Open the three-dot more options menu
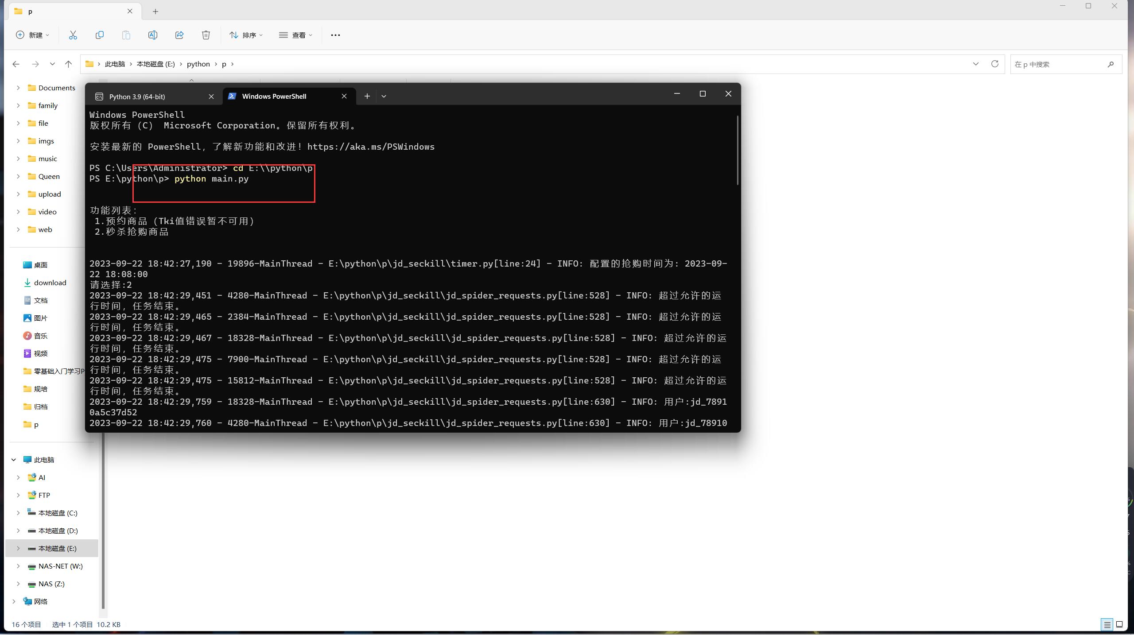This screenshot has height=635, width=1134. 335,35
